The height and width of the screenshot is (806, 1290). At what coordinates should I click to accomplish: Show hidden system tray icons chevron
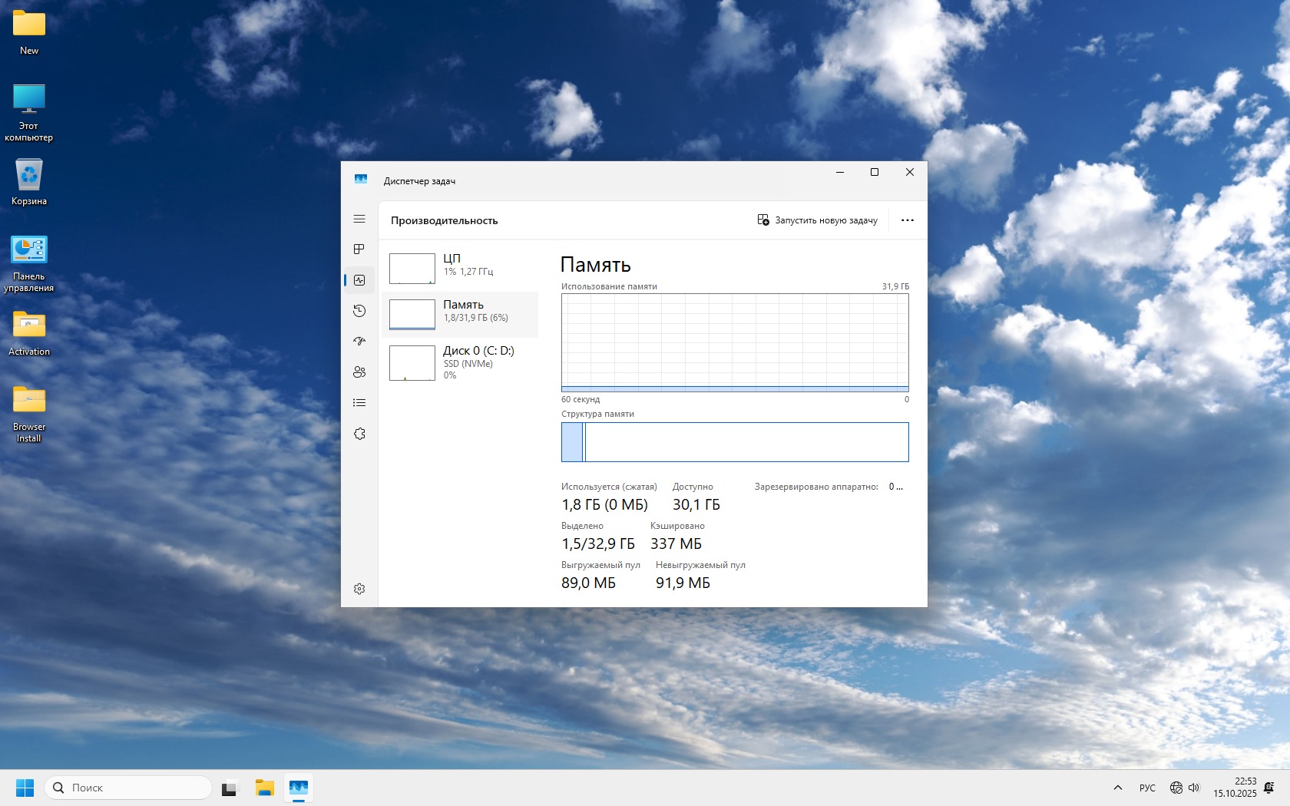pos(1118,788)
